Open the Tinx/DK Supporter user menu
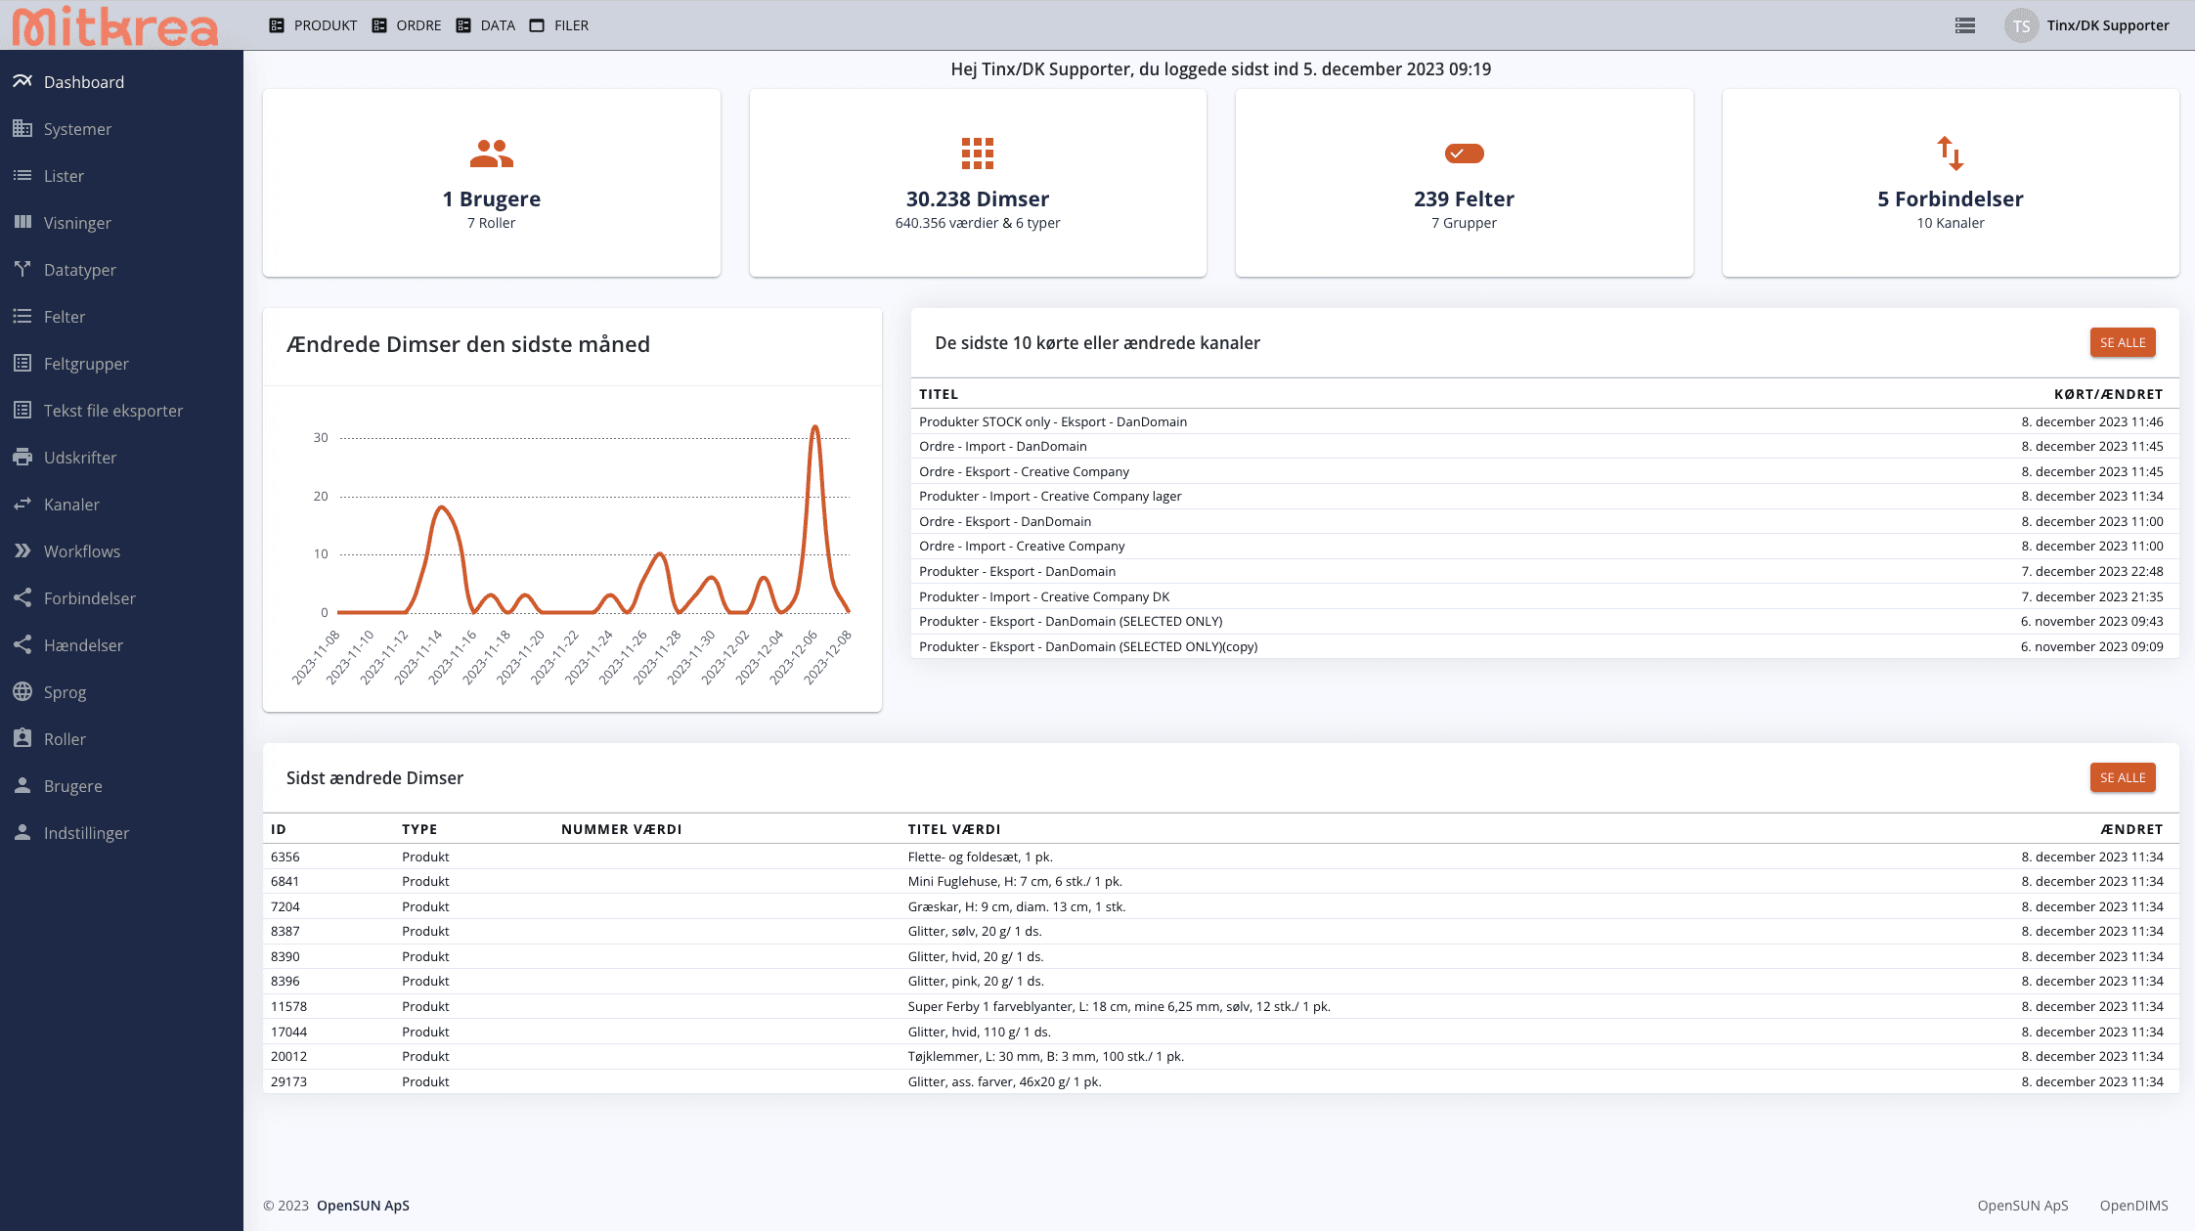 tap(2087, 25)
